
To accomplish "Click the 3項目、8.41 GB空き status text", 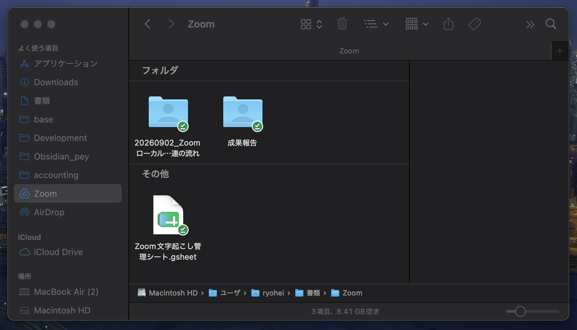I will coord(345,311).
